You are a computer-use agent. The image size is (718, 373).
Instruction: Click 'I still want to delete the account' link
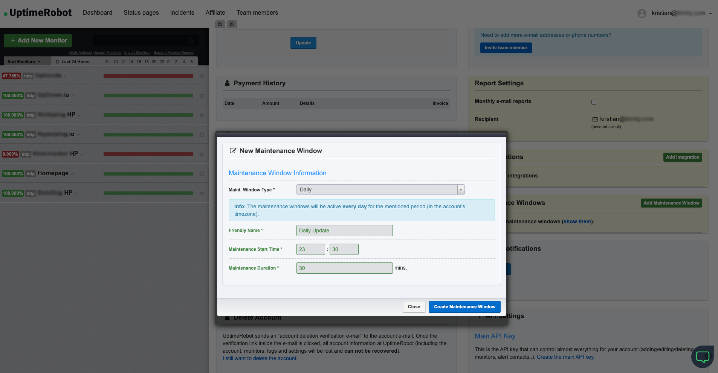(260, 358)
